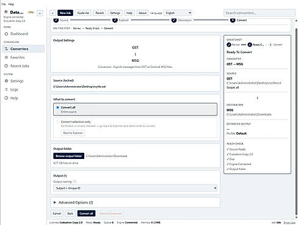This screenshot has height=225, width=298.
Task: Click the Destination step checkmark circle
Action: point(174,20)
